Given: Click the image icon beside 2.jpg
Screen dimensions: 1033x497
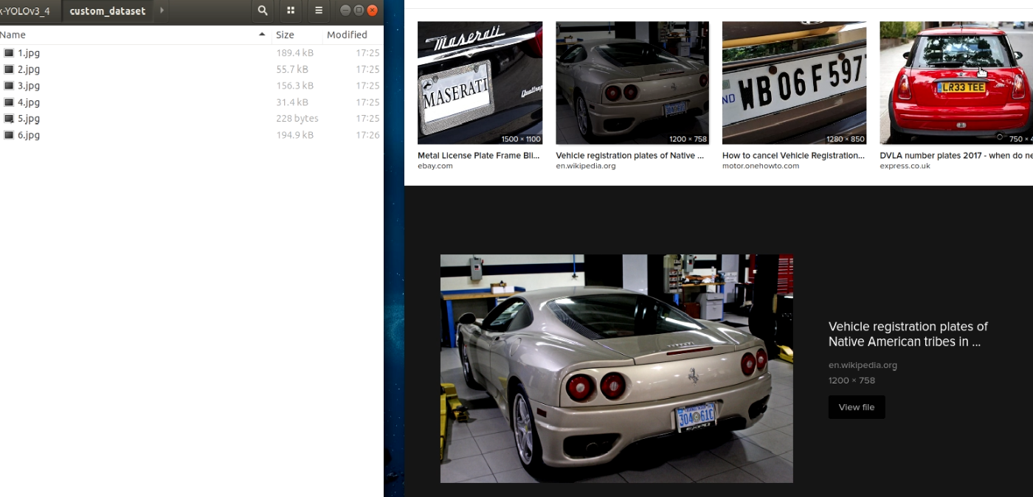Looking at the screenshot, I should [9, 69].
